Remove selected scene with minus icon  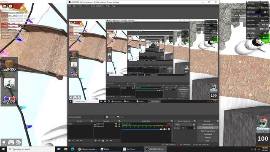click(x=73, y=141)
